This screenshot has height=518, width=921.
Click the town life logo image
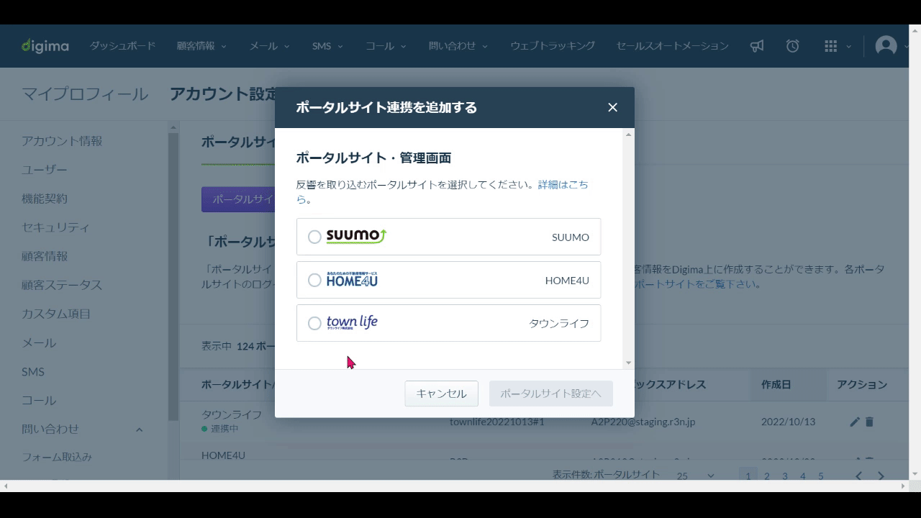pyautogui.click(x=352, y=322)
